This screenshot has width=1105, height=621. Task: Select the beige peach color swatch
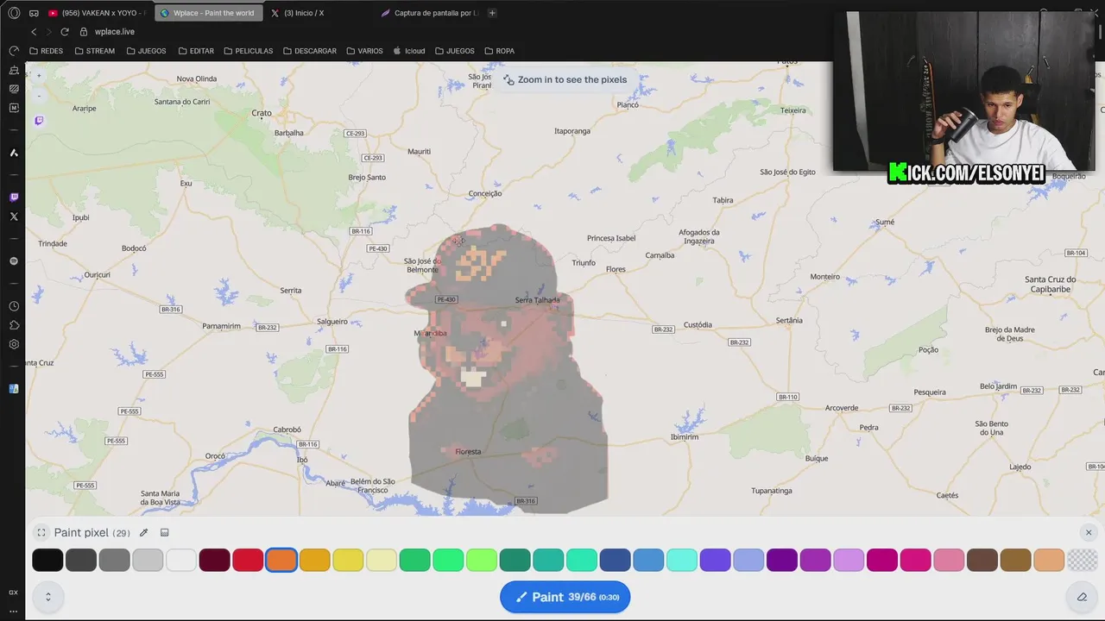pyautogui.click(x=1049, y=560)
